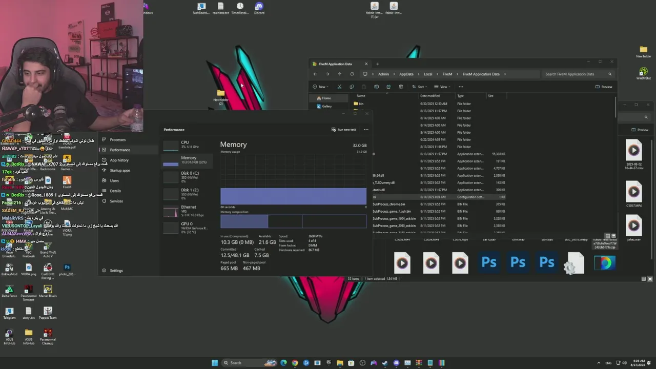Open Marvel Rivals desktop shortcut
The height and width of the screenshot is (369, 656).
tap(48, 291)
